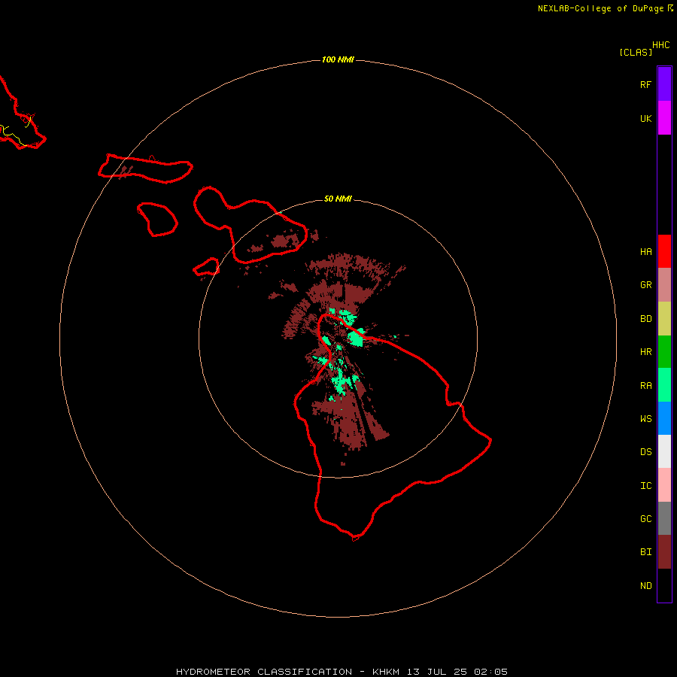Click the ND black legend swatch
The image size is (677, 677).
click(664, 585)
